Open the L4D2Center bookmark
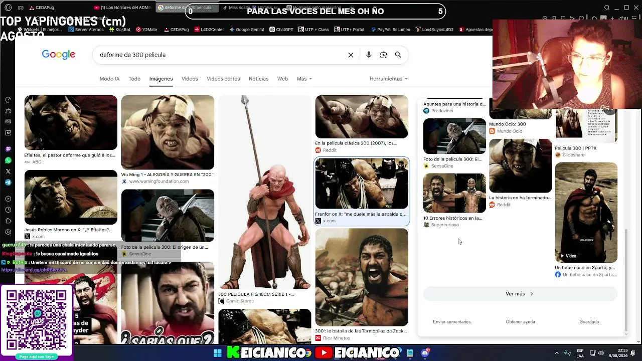 (209, 30)
